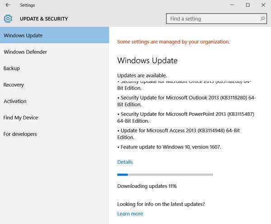Click the Windows 10 version 1607 entry
The height and width of the screenshot is (224, 271).
169,147
